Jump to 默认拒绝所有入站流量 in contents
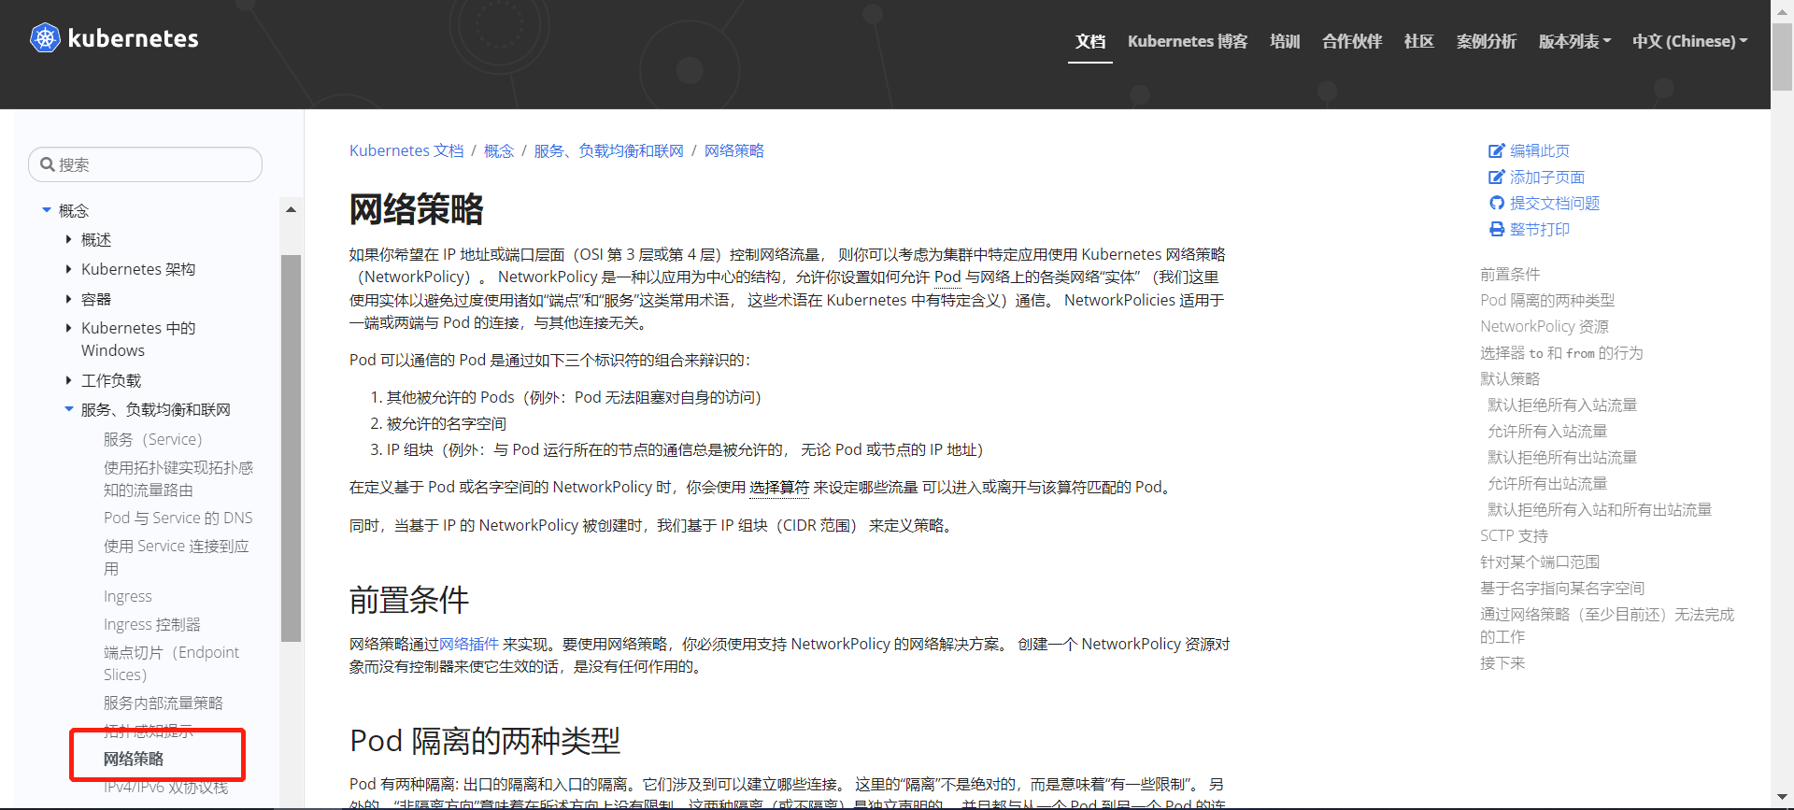The height and width of the screenshot is (810, 1794). (1562, 405)
